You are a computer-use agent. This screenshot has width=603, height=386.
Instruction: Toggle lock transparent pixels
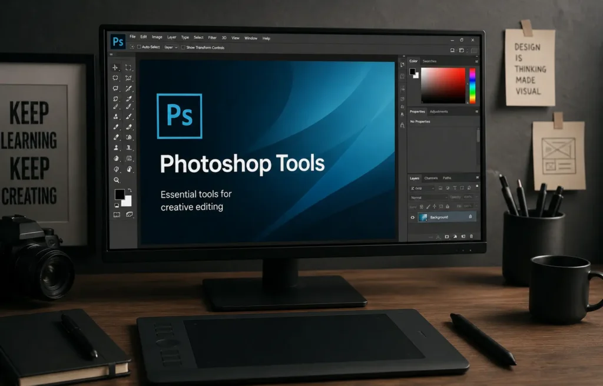tap(422, 207)
